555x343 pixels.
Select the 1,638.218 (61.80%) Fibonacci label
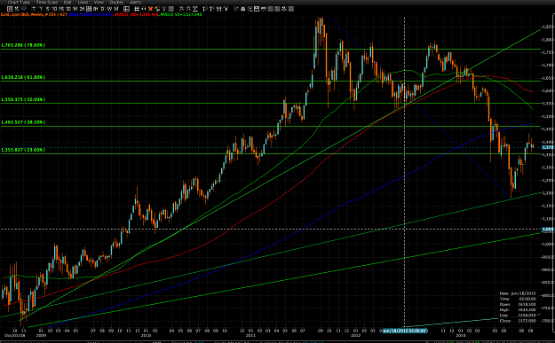(x=23, y=77)
